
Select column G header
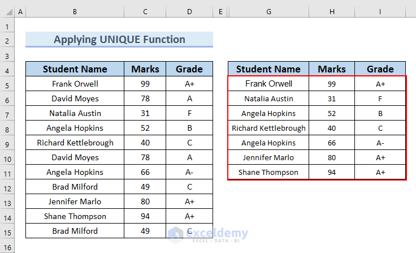pyautogui.click(x=268, y=12)
